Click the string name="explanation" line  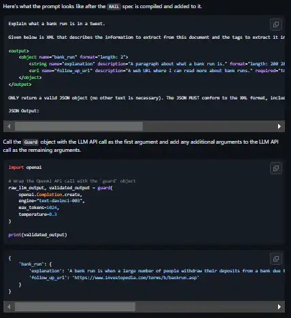[157, 64]
